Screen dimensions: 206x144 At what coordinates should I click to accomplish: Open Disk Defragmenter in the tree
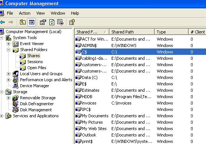coord(37,104)
